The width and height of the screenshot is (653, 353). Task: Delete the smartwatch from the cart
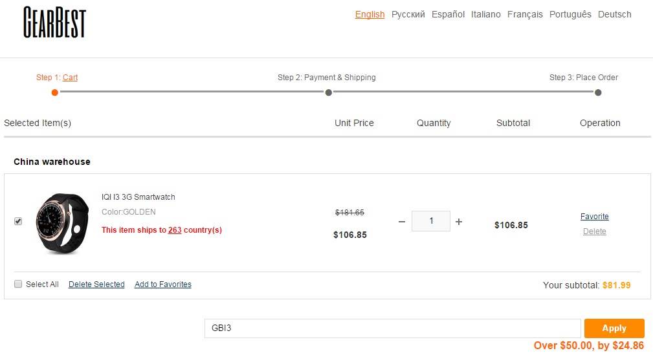(x=594, y=231)
